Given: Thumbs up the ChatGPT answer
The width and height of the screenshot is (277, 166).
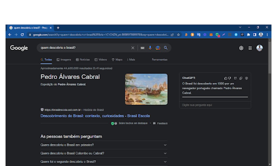Looking at the screenshot, I should click(225, 78).
